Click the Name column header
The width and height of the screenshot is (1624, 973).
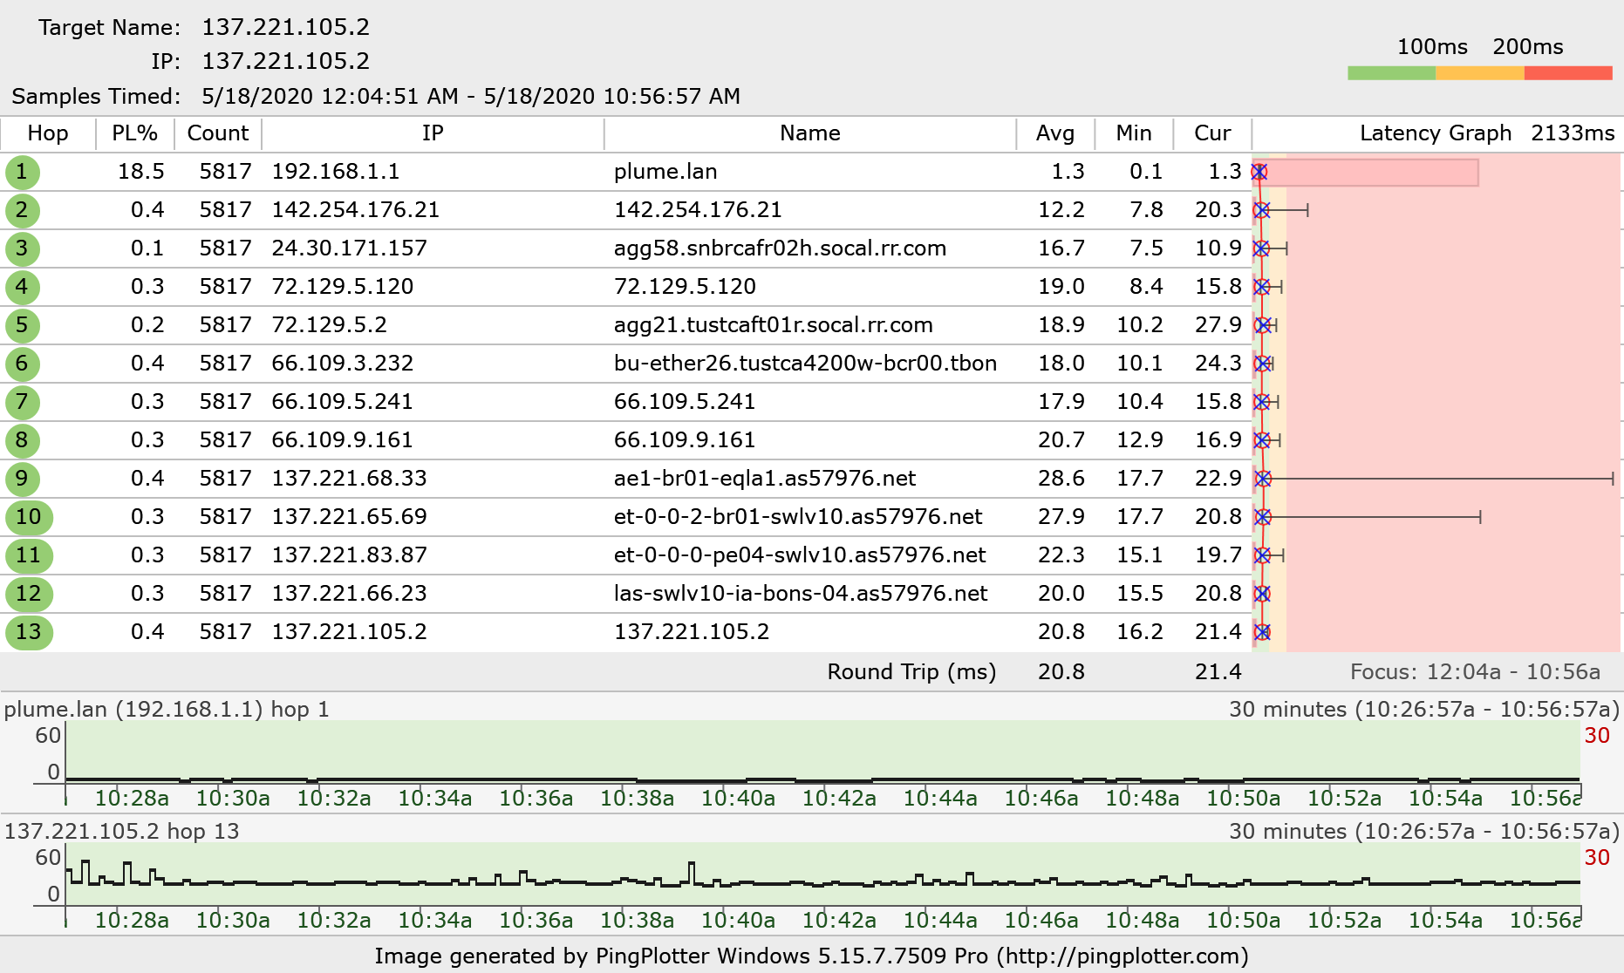[x=810, y=133]
